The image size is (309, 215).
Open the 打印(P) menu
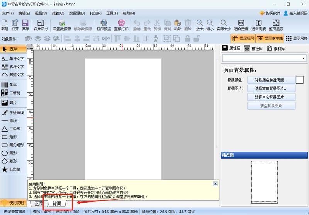[x=95, y=13]
